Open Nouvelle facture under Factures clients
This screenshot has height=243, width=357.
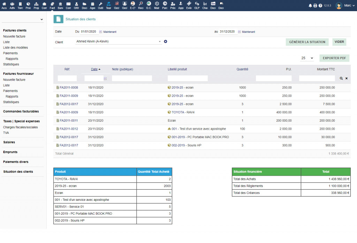(x=14, y=36)
